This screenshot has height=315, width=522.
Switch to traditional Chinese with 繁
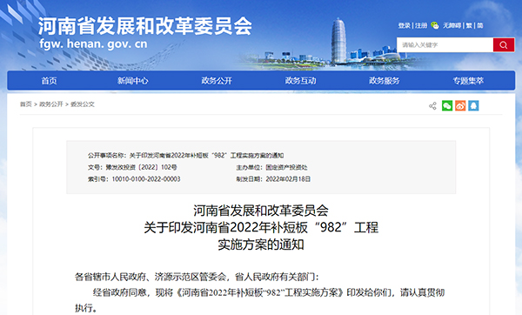click(469, 25)
